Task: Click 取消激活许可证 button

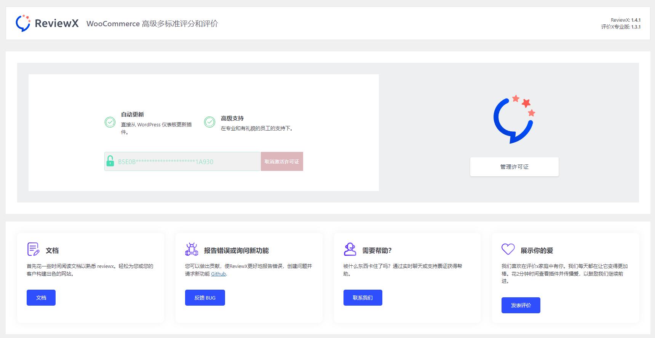Action: (282, 161)
